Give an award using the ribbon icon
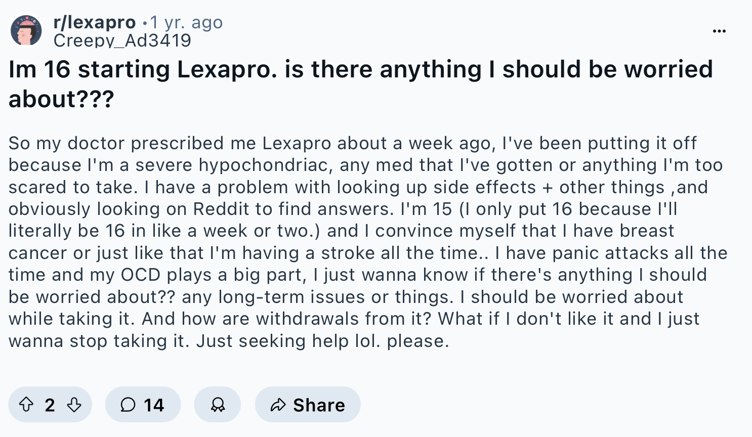 218,405
